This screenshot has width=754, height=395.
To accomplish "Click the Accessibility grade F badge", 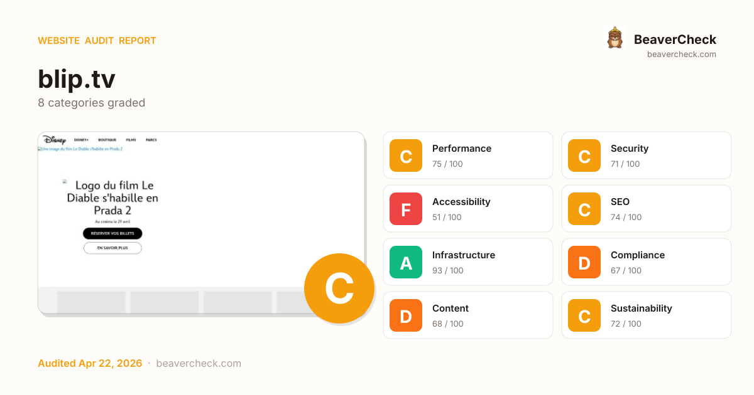I will [406, 209].
